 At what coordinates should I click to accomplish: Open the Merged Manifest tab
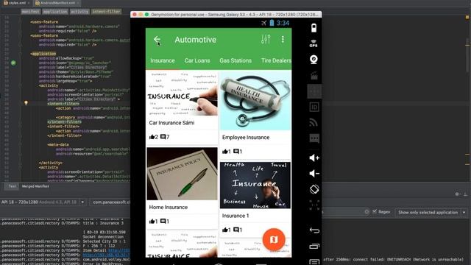click(35, 186)
